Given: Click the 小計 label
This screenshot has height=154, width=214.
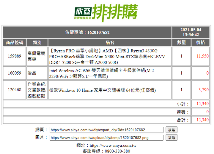Looking at the screenshot, I should point(182,104).
